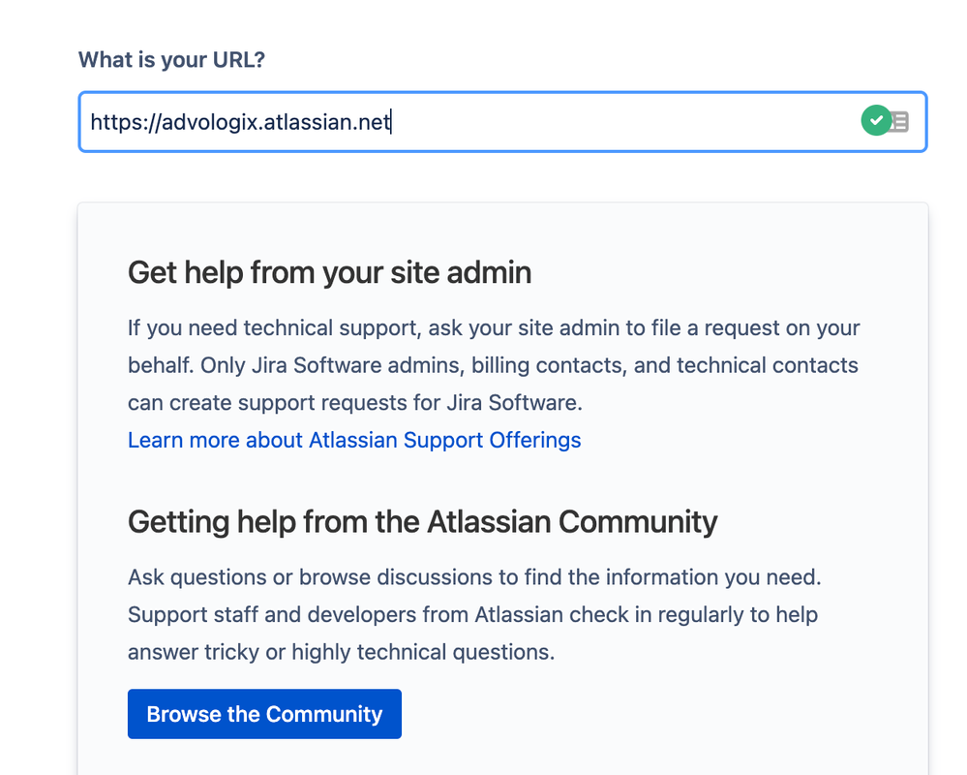The height and width of the screenshot is (775, 967).
Task: Open Learn more about Atlassian Support Offerings
Action: point(354,440)
